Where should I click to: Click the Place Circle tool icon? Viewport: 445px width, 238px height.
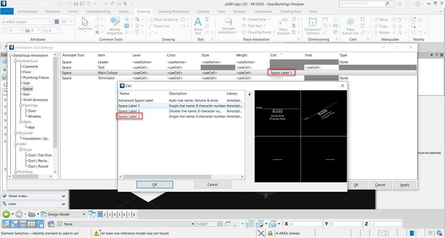[183, 20]
